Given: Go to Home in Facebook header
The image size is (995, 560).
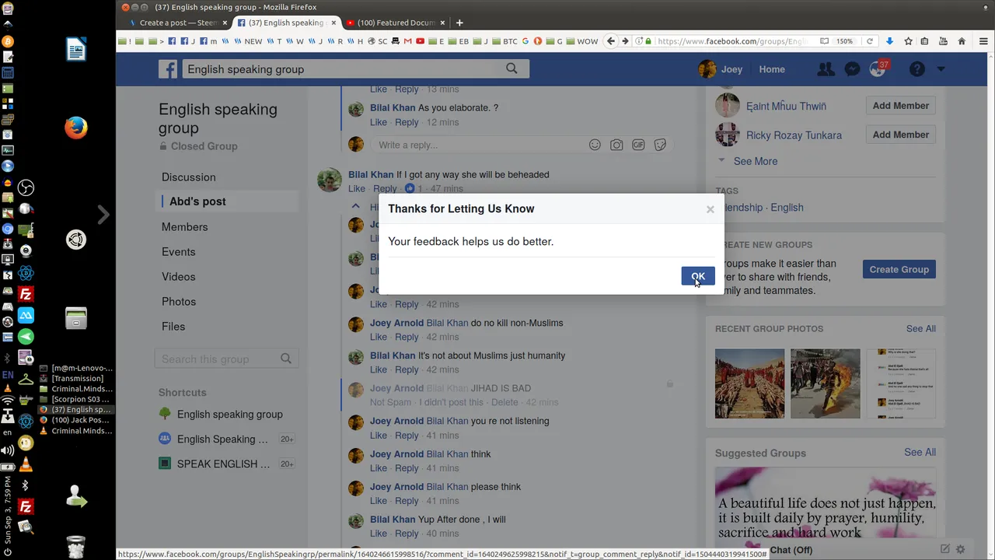Looking at the screenshot, I should pyautogui.click(x=772, y=69).
